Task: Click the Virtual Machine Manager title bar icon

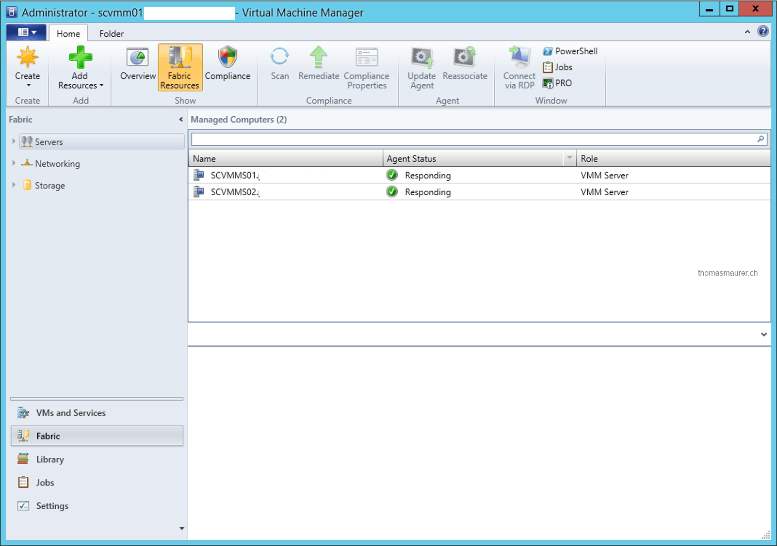Action: (12, 12)
